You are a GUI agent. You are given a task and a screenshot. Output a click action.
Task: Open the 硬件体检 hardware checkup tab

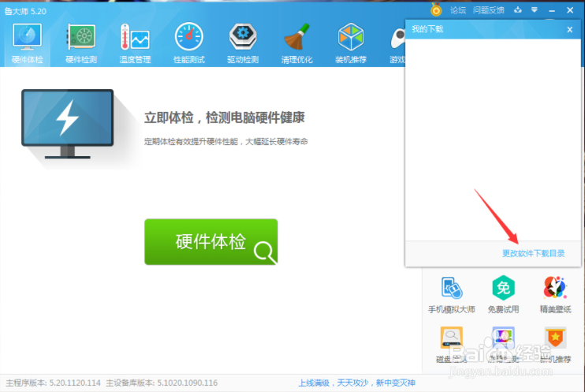click(x=27, y=43)
